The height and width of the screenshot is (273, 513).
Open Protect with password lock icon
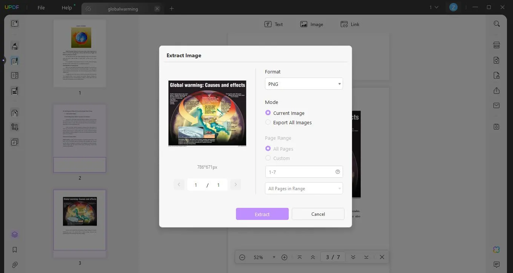[x=497, y=75]
